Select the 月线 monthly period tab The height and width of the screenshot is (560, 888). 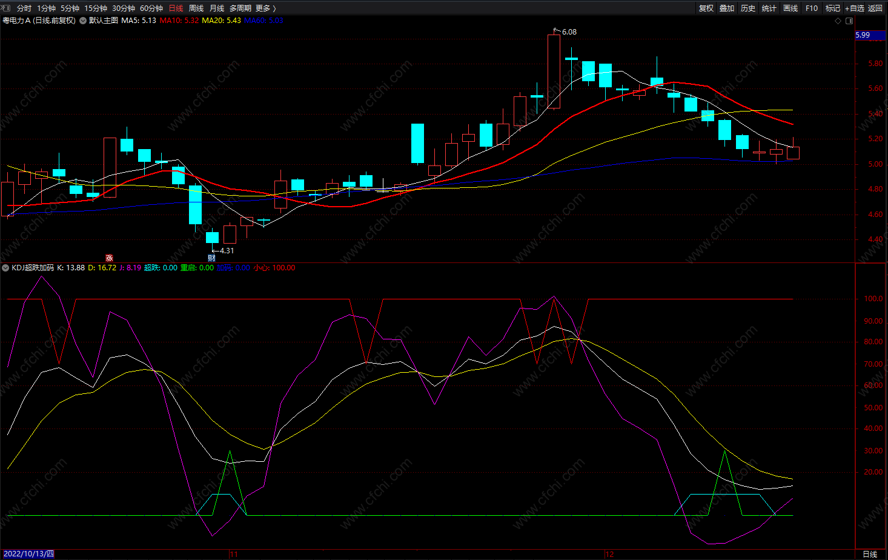(x=216, y=8)
